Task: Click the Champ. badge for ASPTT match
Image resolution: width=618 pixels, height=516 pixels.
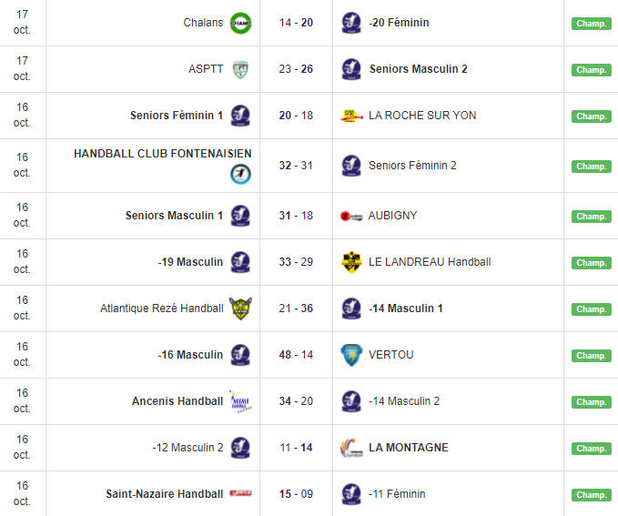Action: pos(591,70)
